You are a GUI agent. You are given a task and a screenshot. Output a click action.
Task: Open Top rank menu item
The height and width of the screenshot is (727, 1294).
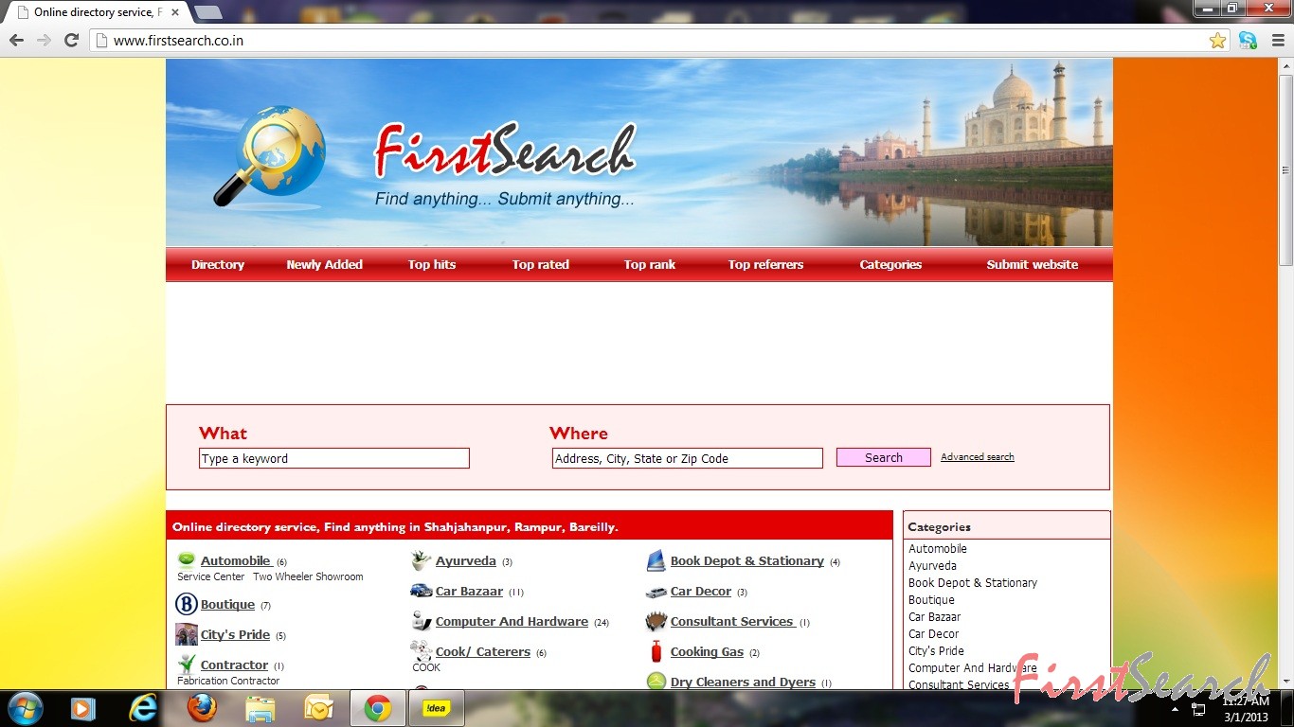[x=650, y=264]
